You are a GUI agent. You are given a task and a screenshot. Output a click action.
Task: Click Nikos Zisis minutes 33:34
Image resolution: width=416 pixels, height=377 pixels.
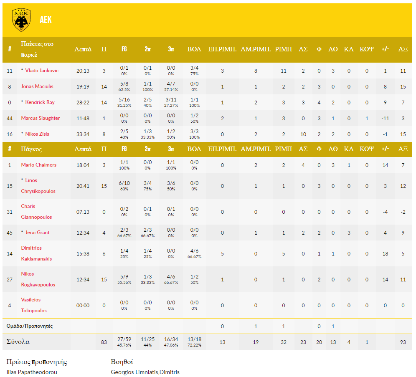(x=83, y=134)
